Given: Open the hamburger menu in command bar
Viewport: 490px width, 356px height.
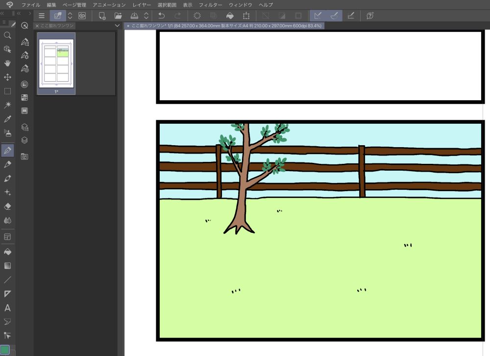Looking at the screenshot, I should [x=42, y=16].
